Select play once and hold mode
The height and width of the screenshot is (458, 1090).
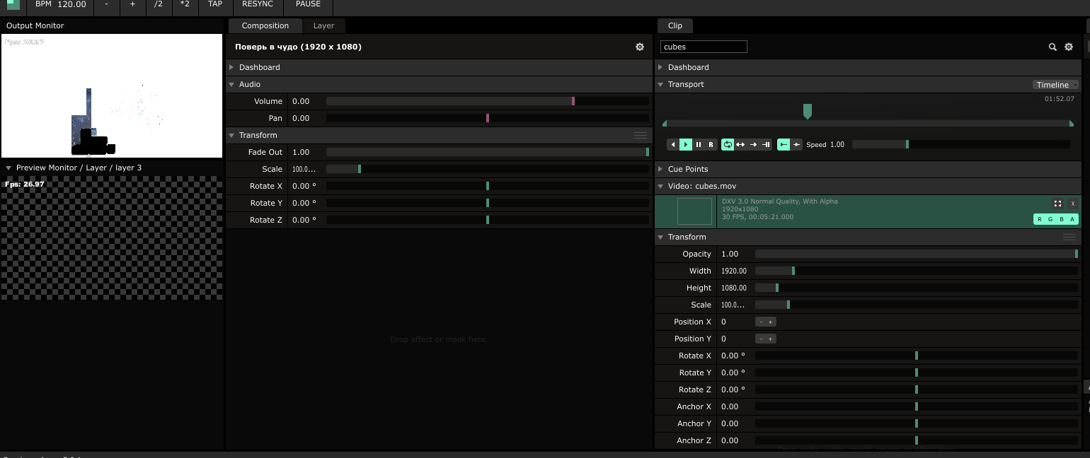[766, 145]
